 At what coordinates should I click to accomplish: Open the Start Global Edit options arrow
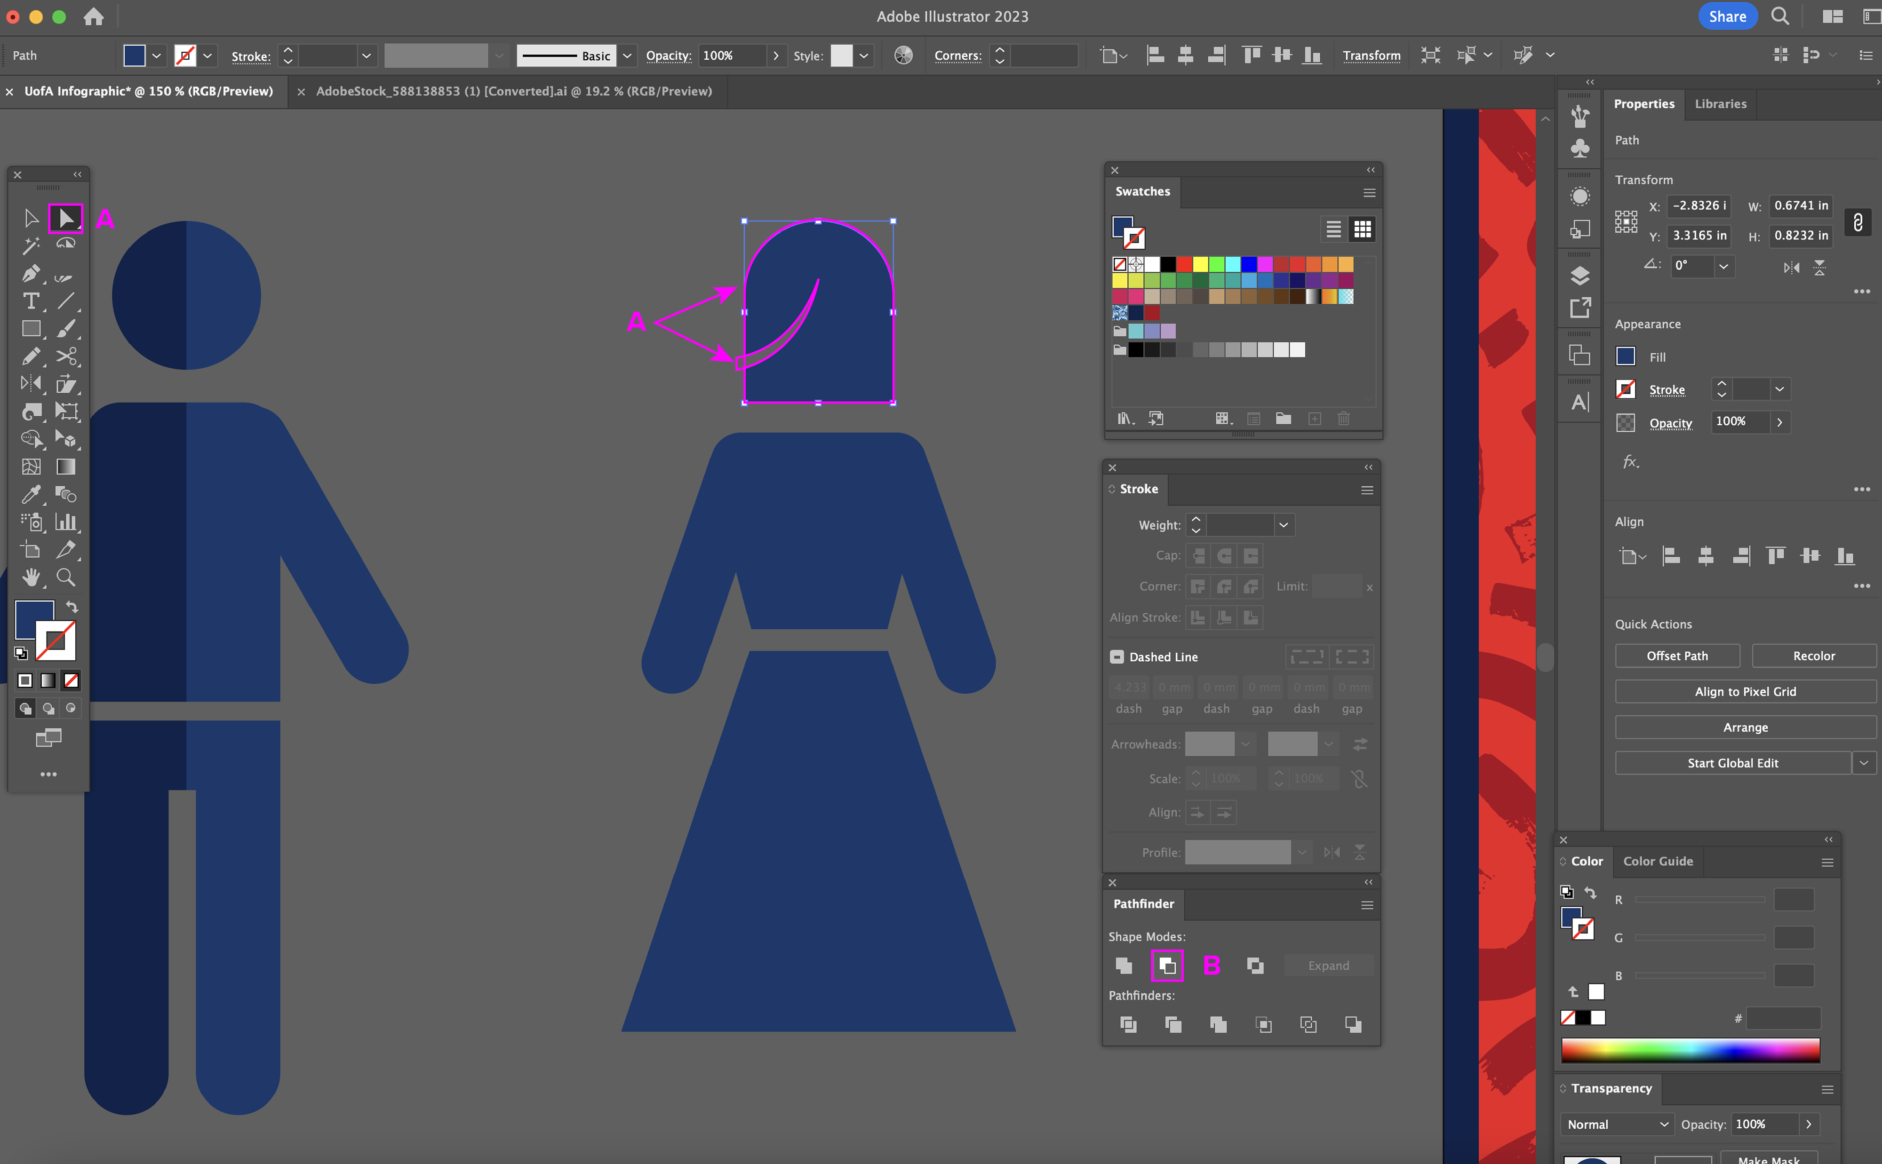click(1864, 763)
